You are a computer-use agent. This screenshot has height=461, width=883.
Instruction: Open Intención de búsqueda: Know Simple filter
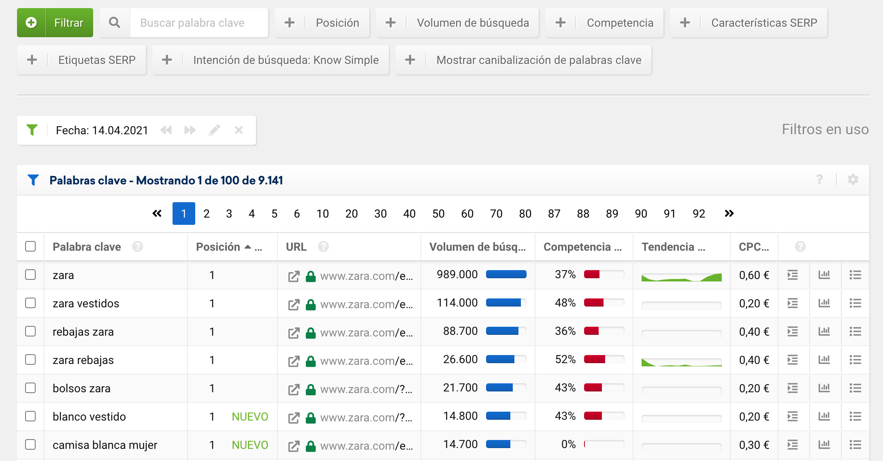click(271, 60)
